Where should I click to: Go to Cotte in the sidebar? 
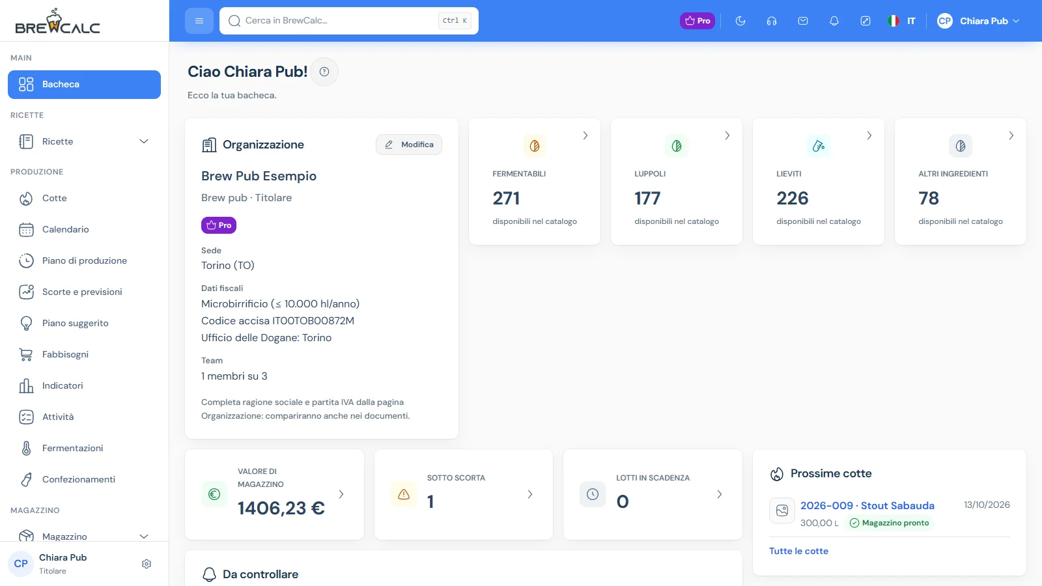click(x=84, y=198)
